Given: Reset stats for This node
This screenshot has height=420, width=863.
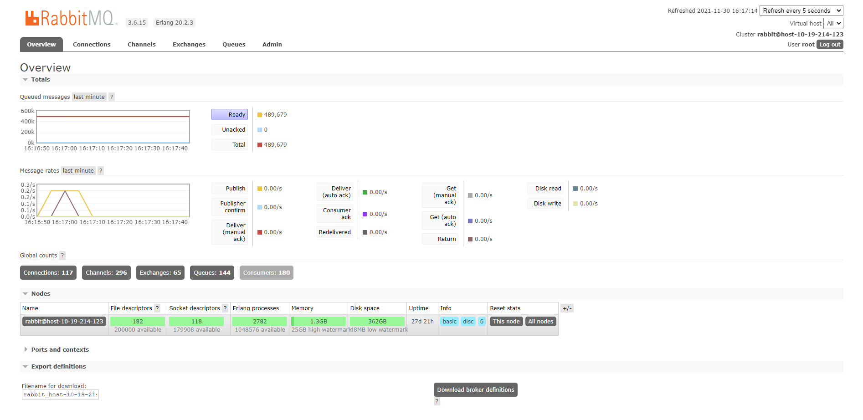Looking at the screenshot, I should tap(506, 322).
